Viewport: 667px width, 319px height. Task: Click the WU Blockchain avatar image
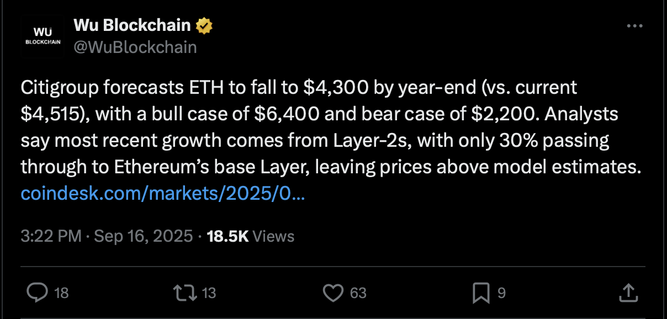[43, 36]
